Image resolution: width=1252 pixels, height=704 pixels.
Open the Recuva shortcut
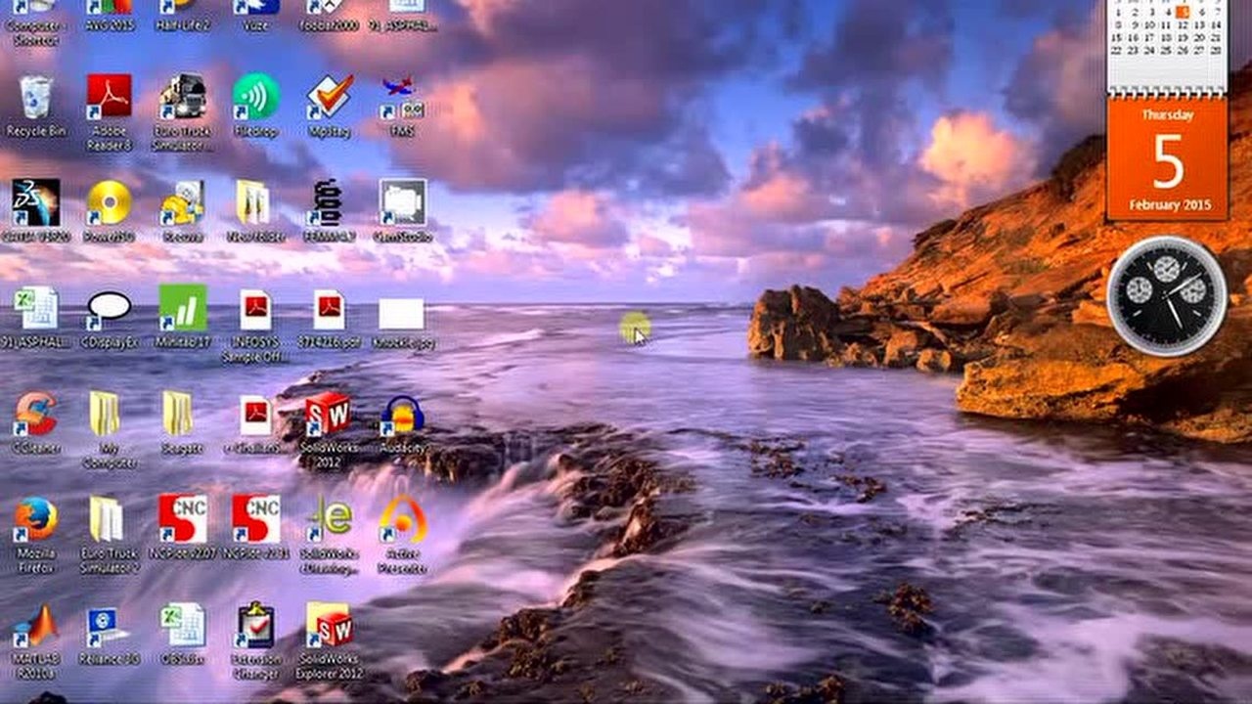[x=183, y=203]
